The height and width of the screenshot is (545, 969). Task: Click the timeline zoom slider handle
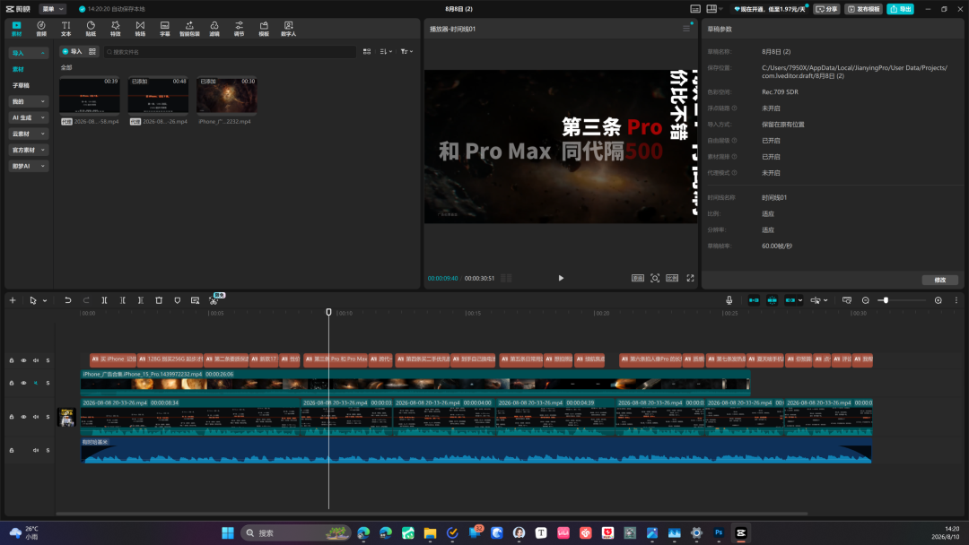pos(886,300)
